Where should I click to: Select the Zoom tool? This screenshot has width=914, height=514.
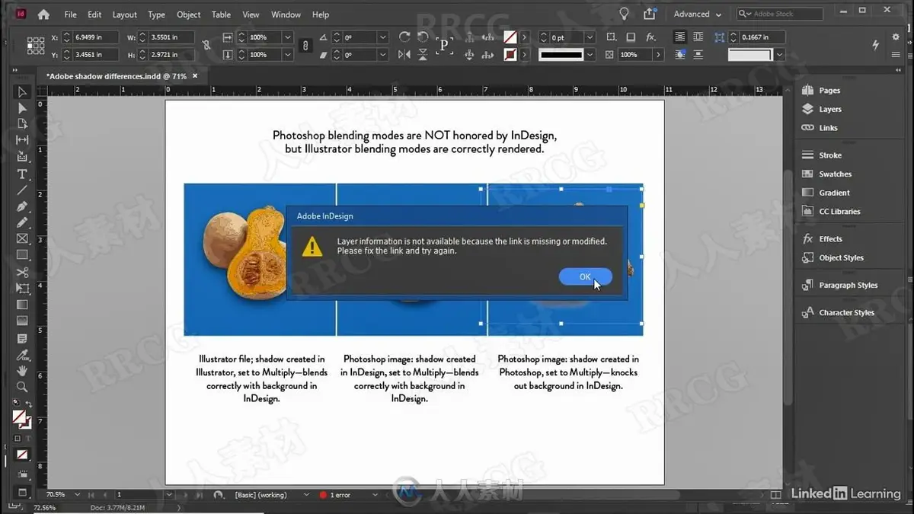point(22,387)
